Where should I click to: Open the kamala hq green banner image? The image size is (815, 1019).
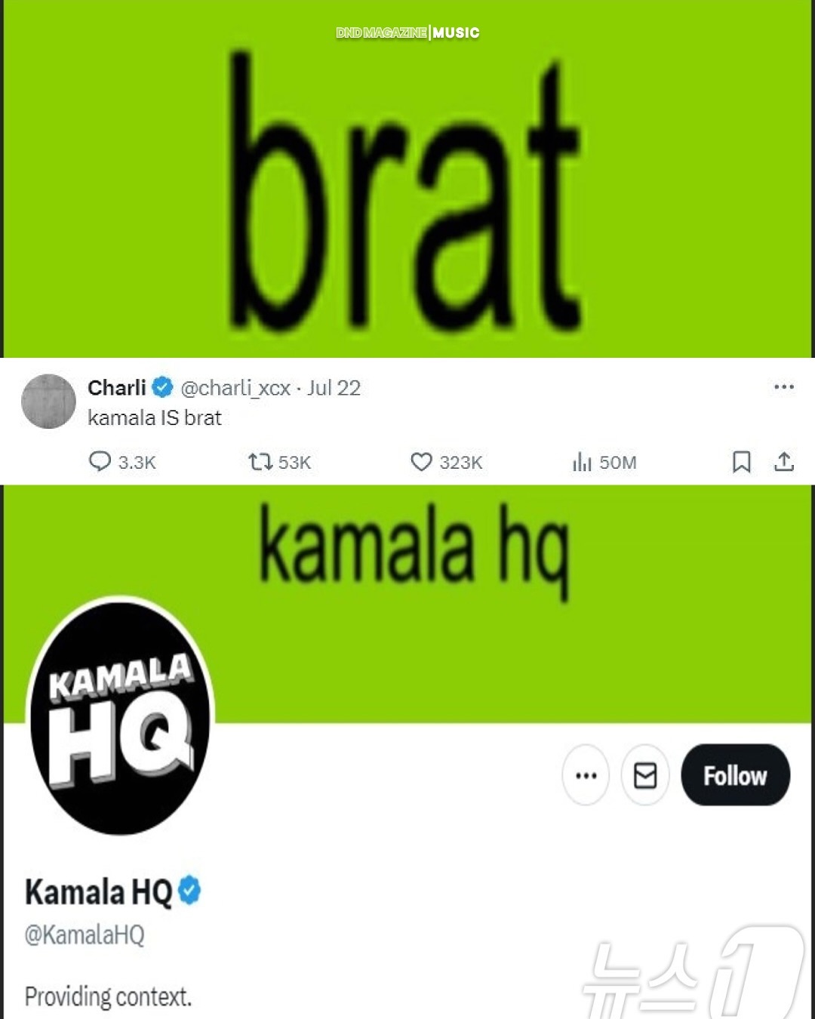407,604
